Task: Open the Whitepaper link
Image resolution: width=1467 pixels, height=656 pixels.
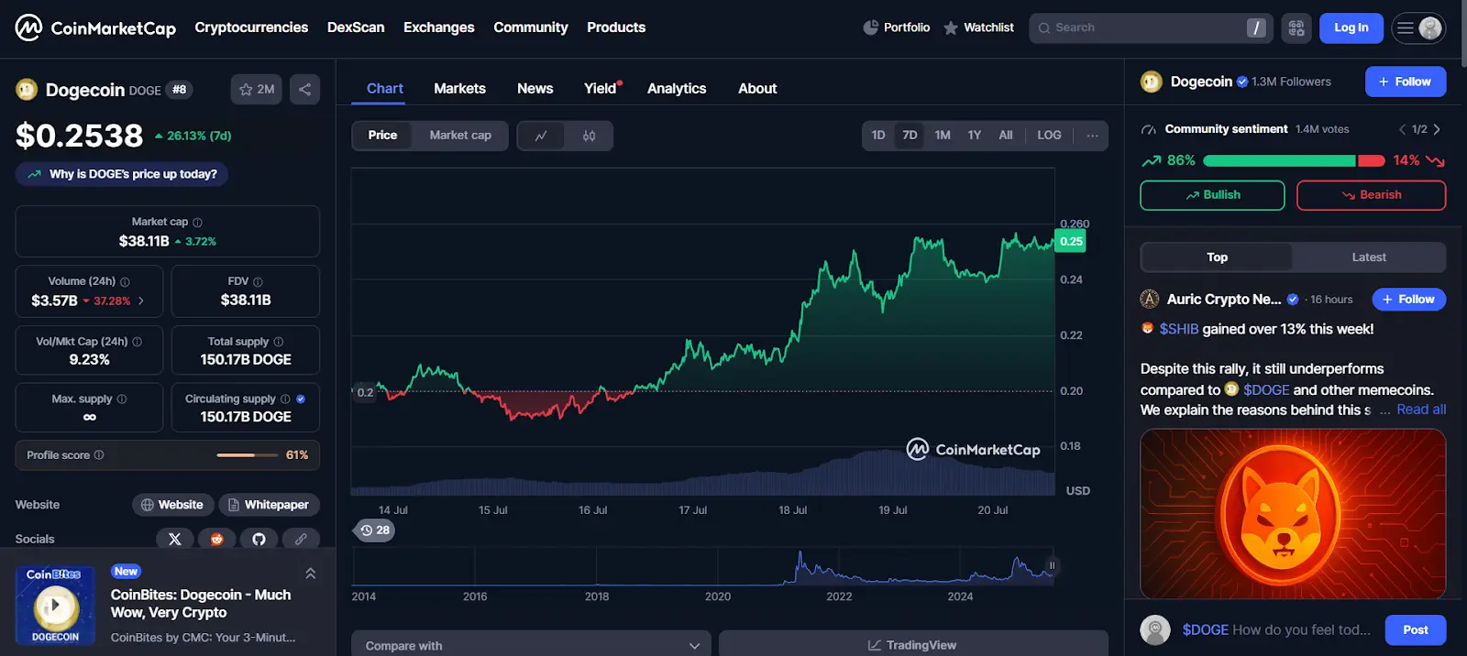Action: tap(269, 505)
